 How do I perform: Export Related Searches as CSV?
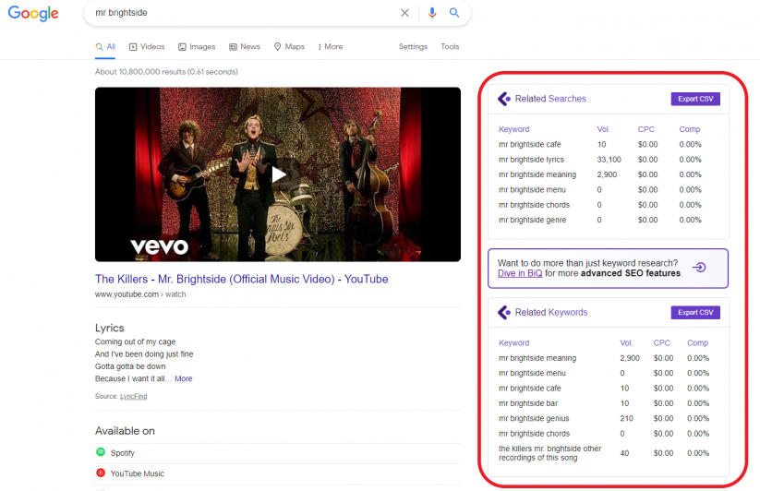point(695,99)
